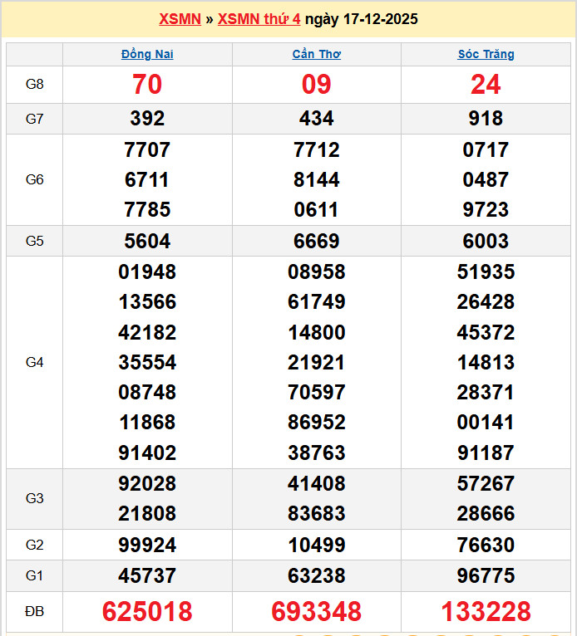Select Cần Thơ G8 number 09
Viewport: 577px width, 636px height.
coord(316,84)
